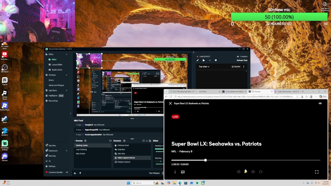Click the Peacock playback progress slider handle
This screenshot has height=186, width=331.
(x=205, y=160)
